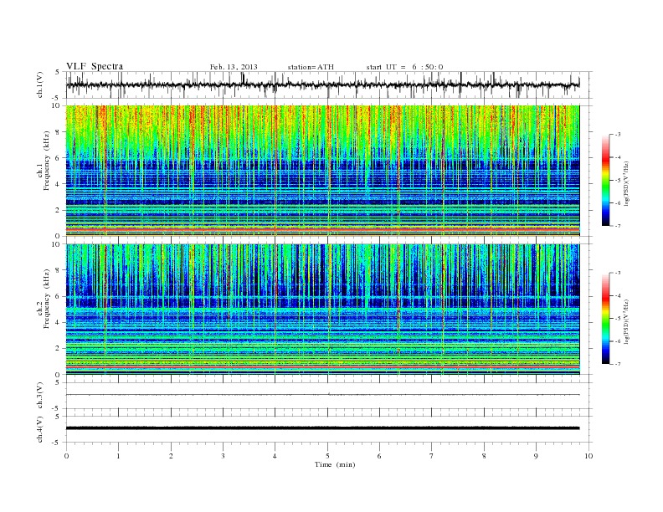Click the ch.4 thick waveform trace
The width and height of the screenshot is (663, 512).
coord(322,428)
